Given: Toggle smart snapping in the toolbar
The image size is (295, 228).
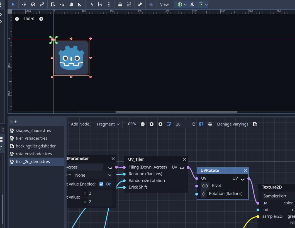Looking at the screenshot, I should [91, 4].
